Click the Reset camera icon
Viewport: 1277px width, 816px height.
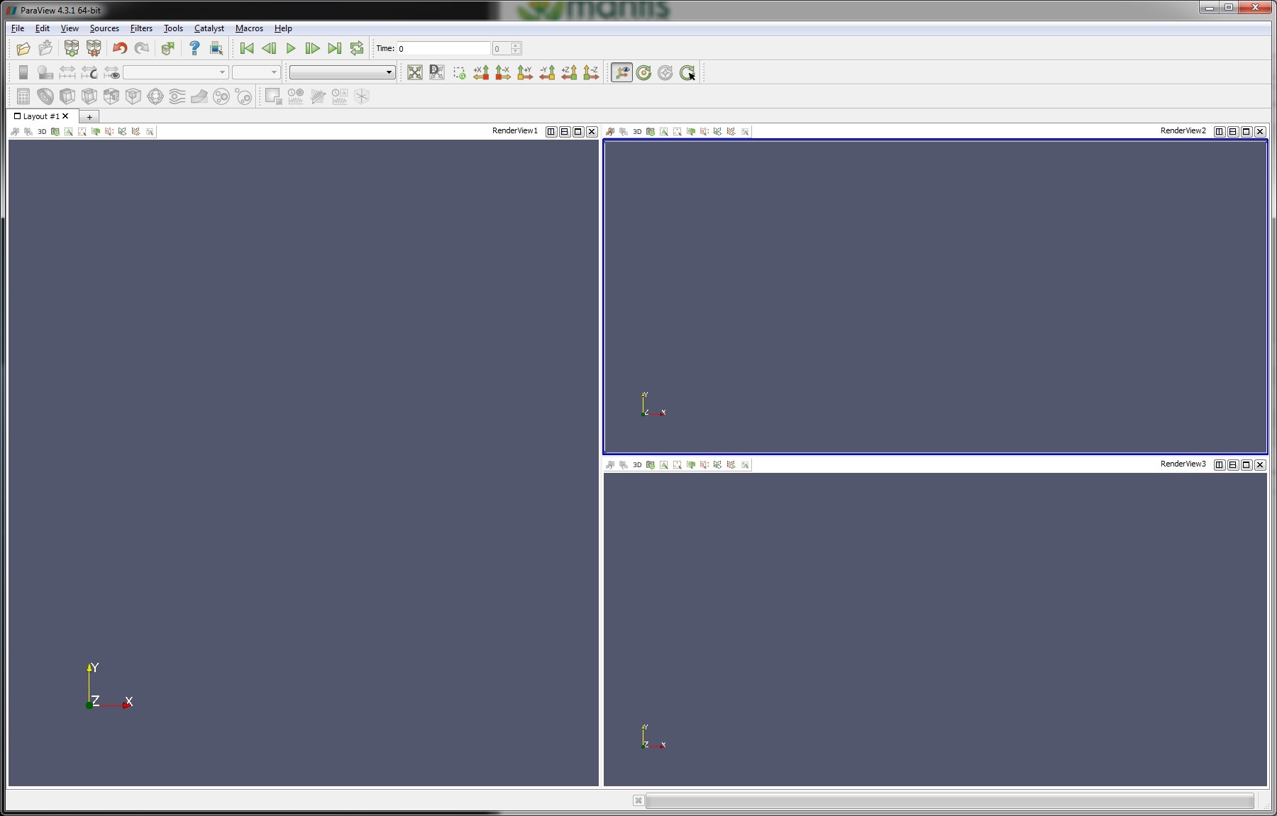pos(415,73)
